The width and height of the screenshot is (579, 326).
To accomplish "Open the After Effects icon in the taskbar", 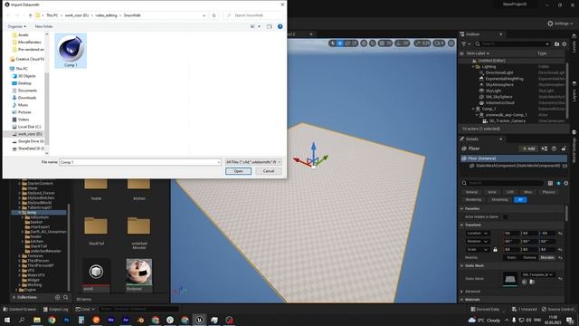I will (x=126, y=320).
